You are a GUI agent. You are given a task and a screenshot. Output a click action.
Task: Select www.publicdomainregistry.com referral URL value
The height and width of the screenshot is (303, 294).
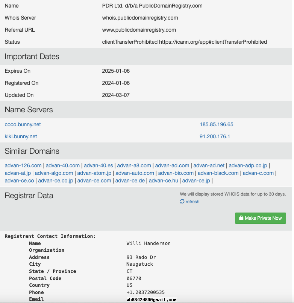pos(139,30)
